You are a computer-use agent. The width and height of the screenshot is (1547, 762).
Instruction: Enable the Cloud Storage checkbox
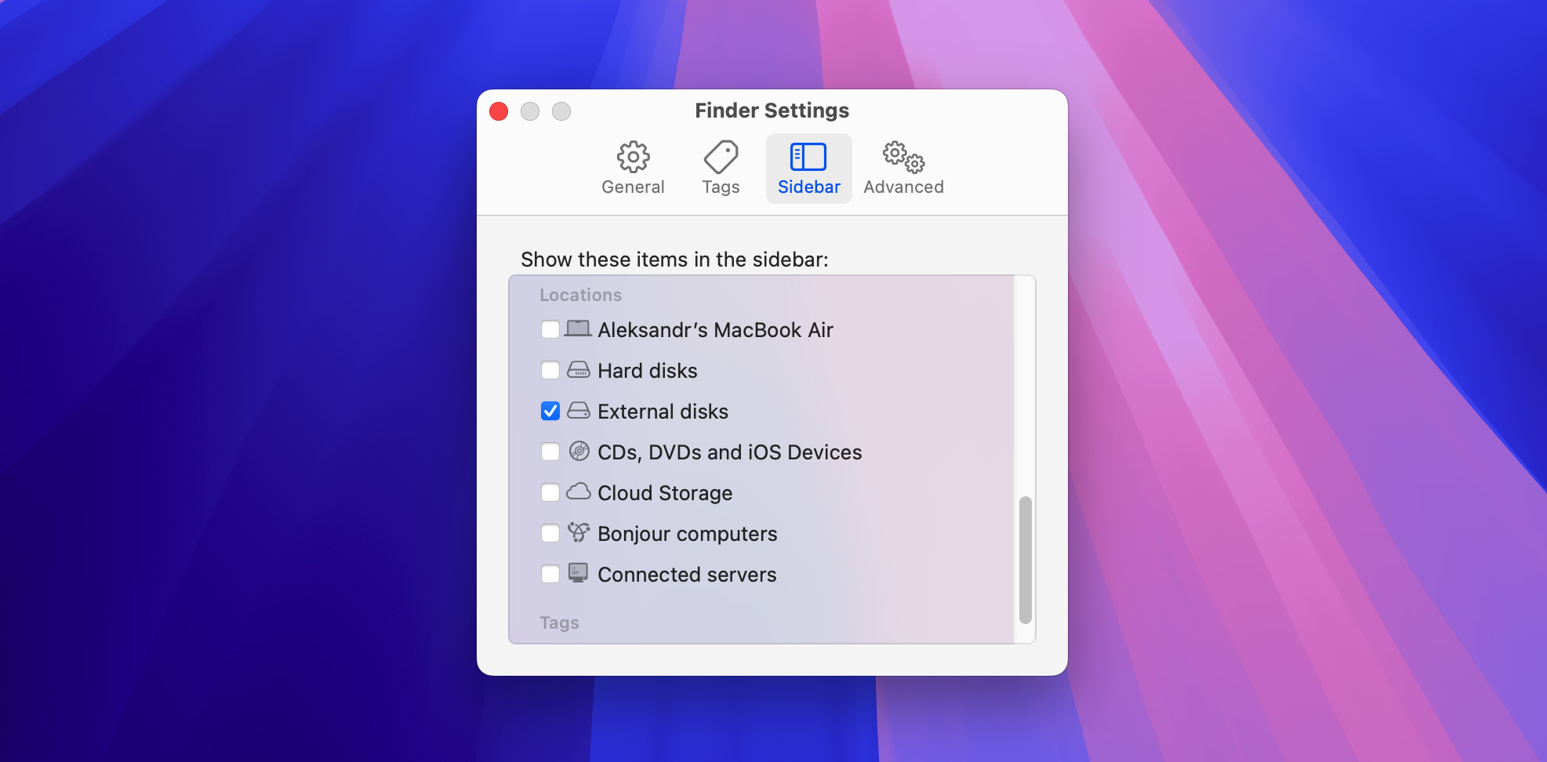point(550,492)
